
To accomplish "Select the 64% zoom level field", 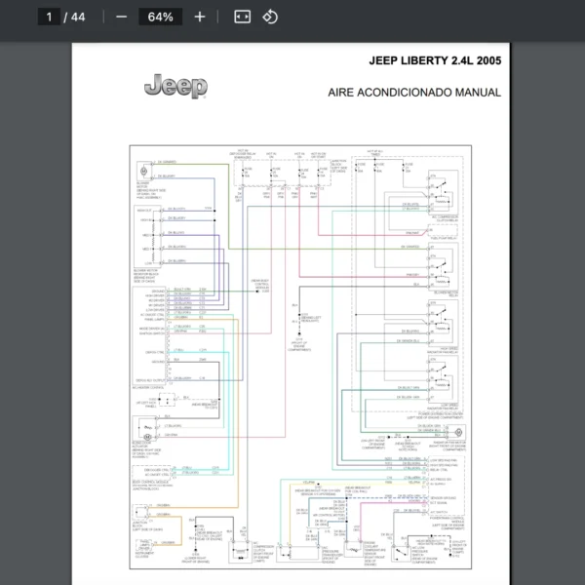I will click(x=160, y=17).
